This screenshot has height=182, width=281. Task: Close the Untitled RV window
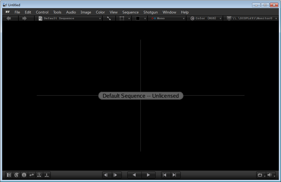pyautogui.click(x=274, y=5)
